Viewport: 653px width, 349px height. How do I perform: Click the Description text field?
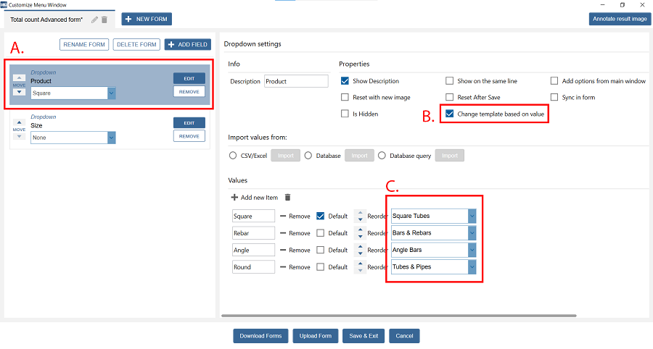pos(296,82)
